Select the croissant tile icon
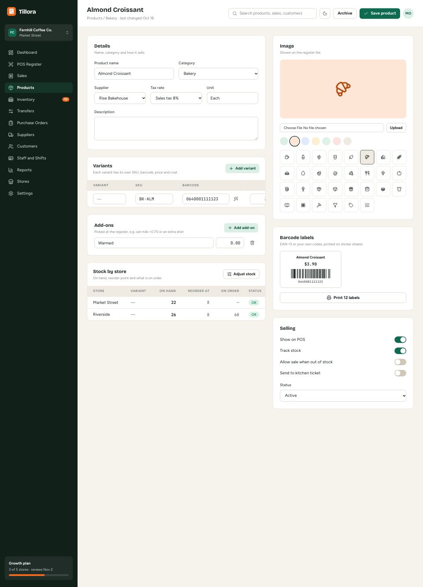 (367, 157)
